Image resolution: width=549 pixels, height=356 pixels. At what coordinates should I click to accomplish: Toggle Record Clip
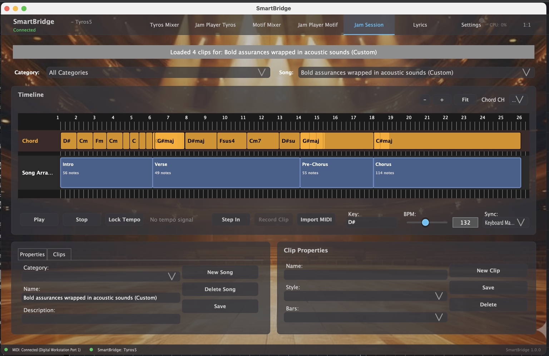coord(273,219)
